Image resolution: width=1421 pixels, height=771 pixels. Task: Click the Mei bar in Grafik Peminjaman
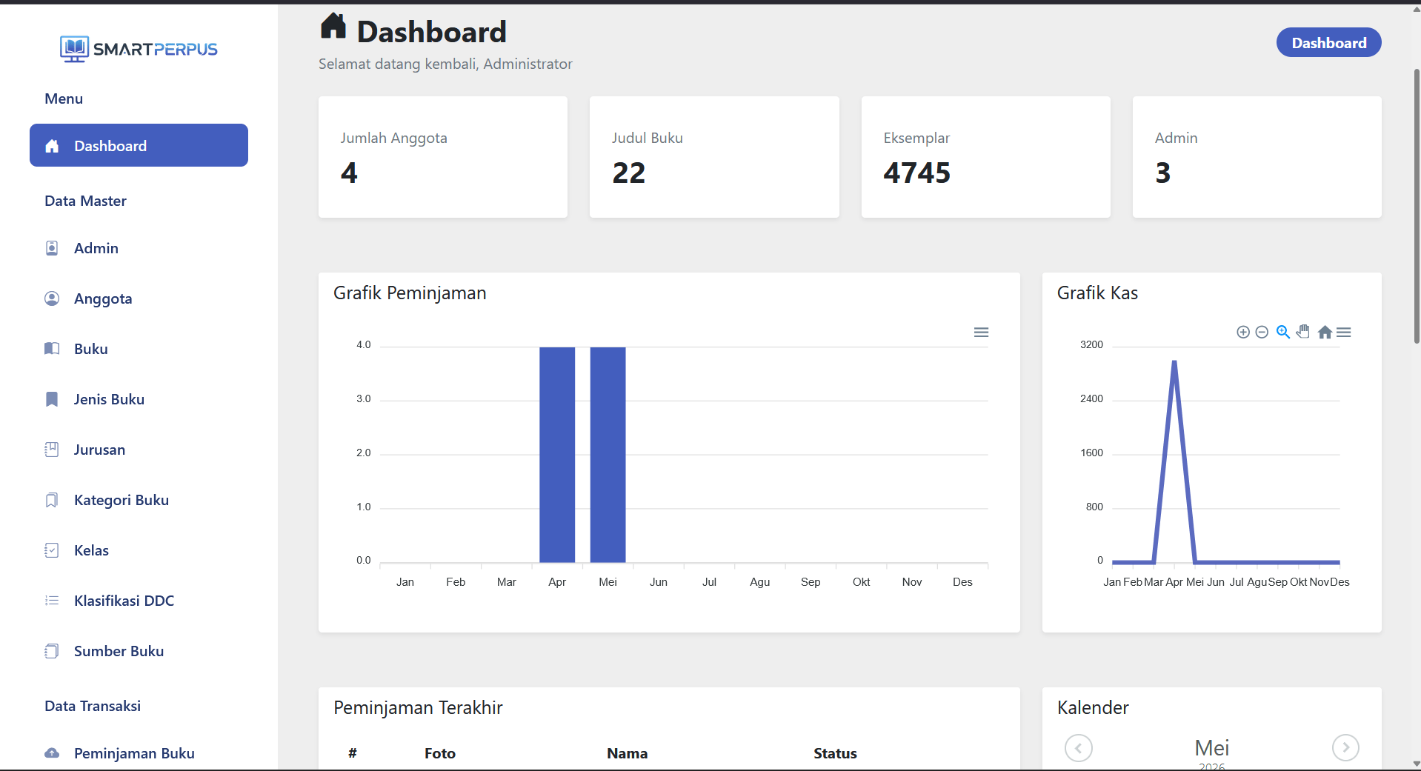click(x=608, y=455)
